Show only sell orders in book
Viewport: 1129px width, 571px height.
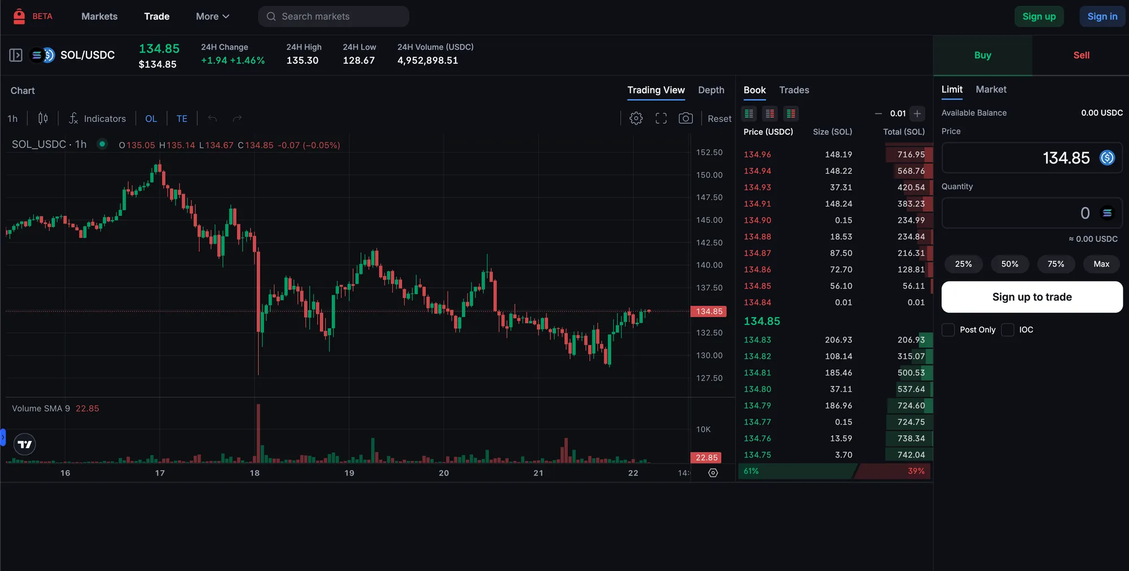[770, 114]
